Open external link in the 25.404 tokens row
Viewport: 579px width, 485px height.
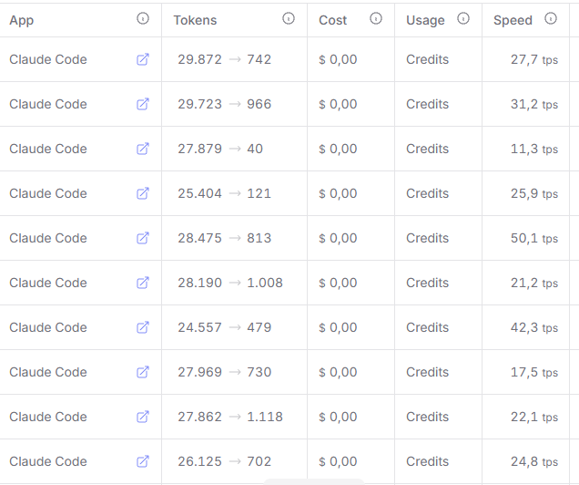[x=143, y=193]
